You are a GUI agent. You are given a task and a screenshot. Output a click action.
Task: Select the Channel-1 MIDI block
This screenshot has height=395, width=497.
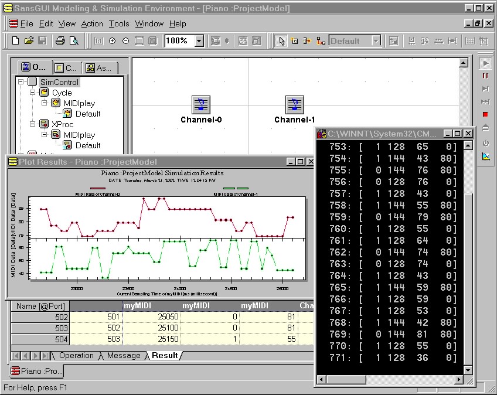click(295, 105)
